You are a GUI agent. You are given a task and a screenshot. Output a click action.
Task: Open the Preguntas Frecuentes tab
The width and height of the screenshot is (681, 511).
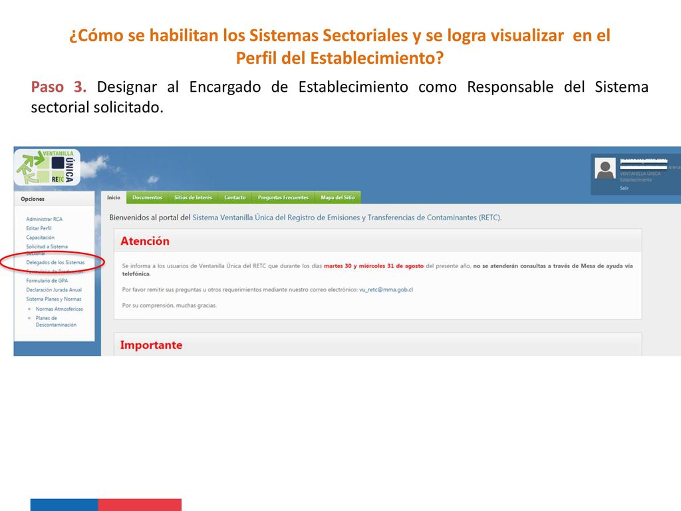(283, 197)
